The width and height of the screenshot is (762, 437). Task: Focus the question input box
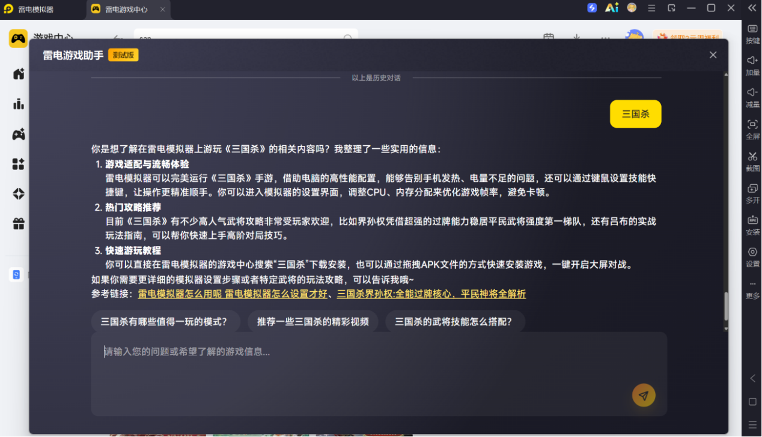379,373
